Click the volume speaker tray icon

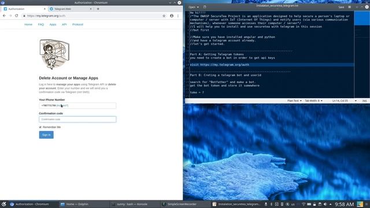325,204
